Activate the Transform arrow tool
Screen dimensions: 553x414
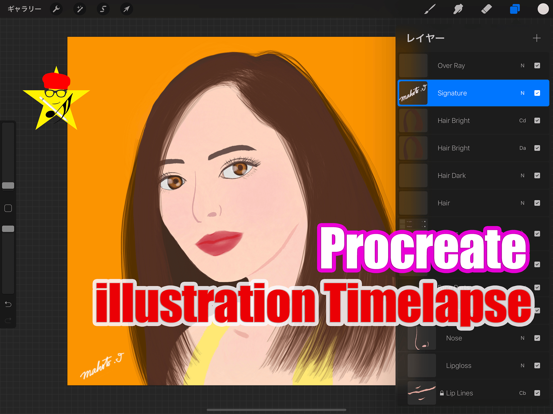126,9
